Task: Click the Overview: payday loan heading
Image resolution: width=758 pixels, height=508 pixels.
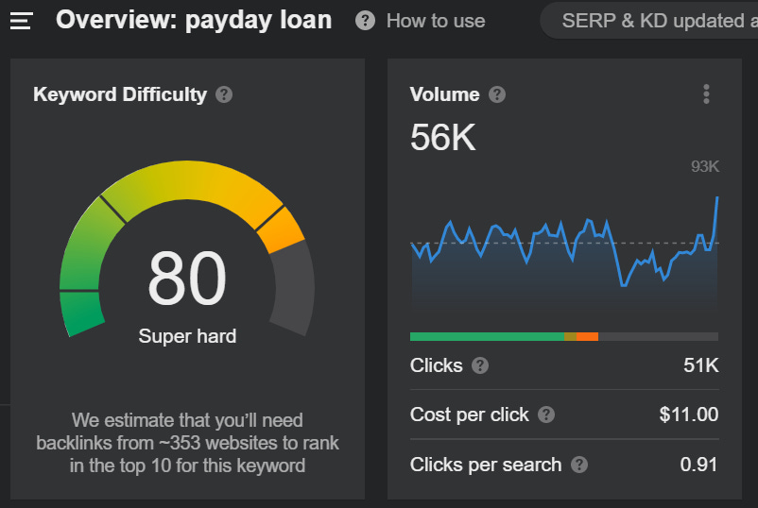Action: pyautogui.click(x=194, y=20)
